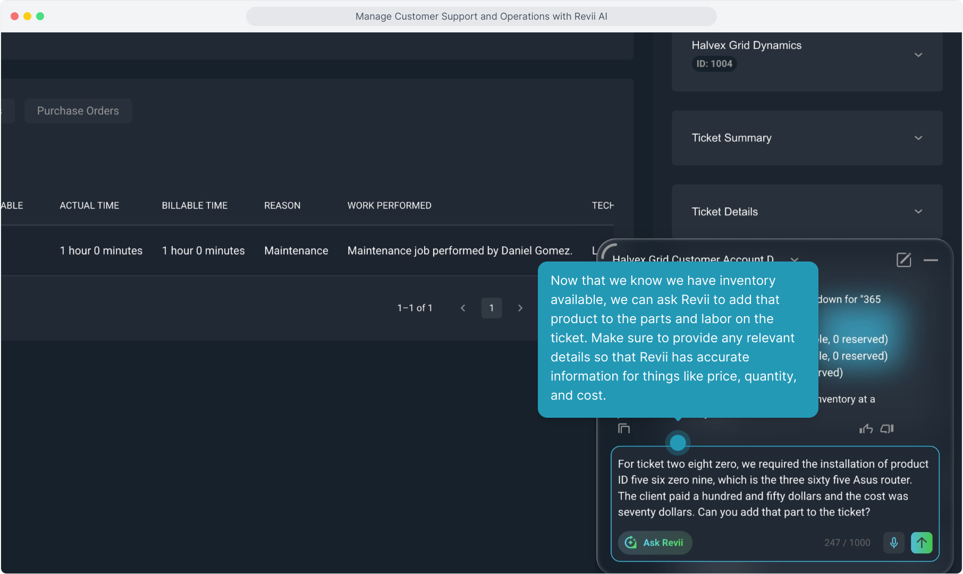The height and width of the screenshot is (574, 963).
Task: Expand the Ticket Summary section
Action: click(x=918, y=138)
